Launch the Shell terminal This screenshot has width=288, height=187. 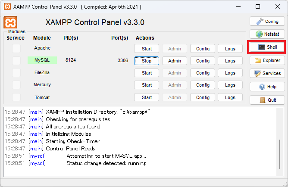[267, 47]
